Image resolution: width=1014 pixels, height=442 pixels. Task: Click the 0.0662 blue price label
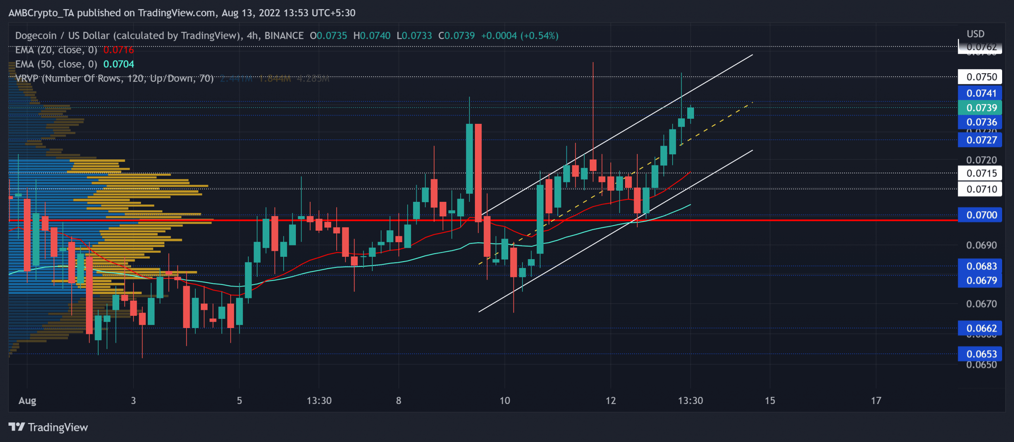click(980, 328)
